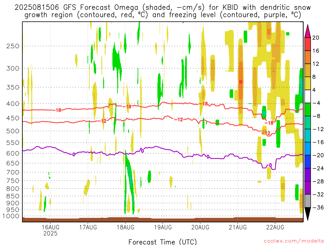
Task: Select the 18AUG date label
Action: 125,227
